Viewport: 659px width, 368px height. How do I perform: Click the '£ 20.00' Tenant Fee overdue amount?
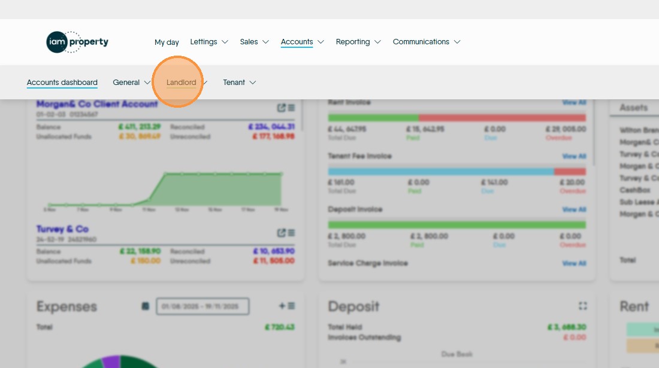[572, 183]
